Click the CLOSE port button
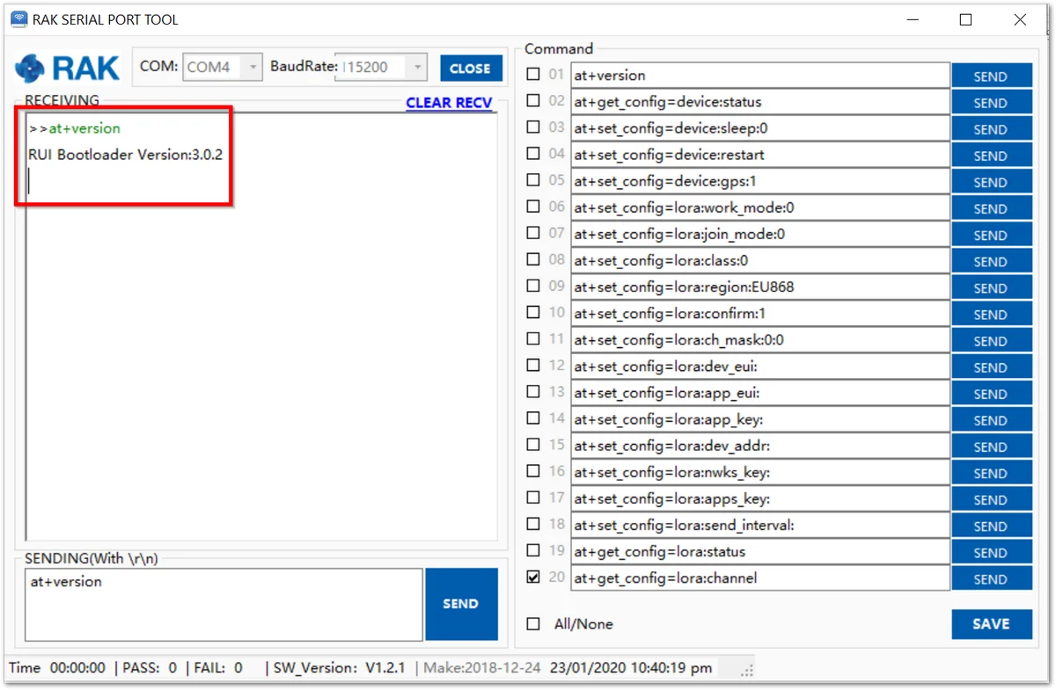The width and height of the screenshot is (1056, 690). 471,68
